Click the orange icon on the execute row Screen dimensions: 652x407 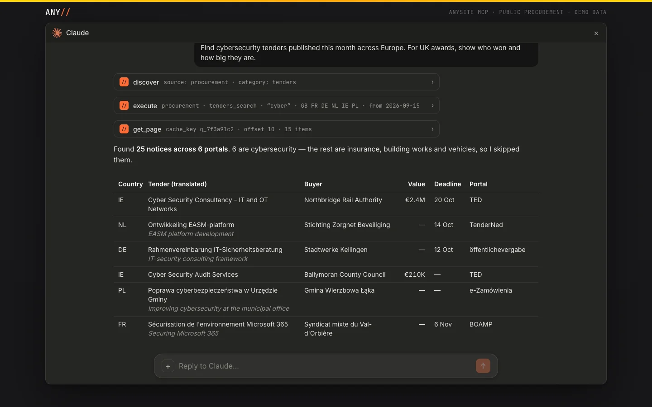click(124, 105)
